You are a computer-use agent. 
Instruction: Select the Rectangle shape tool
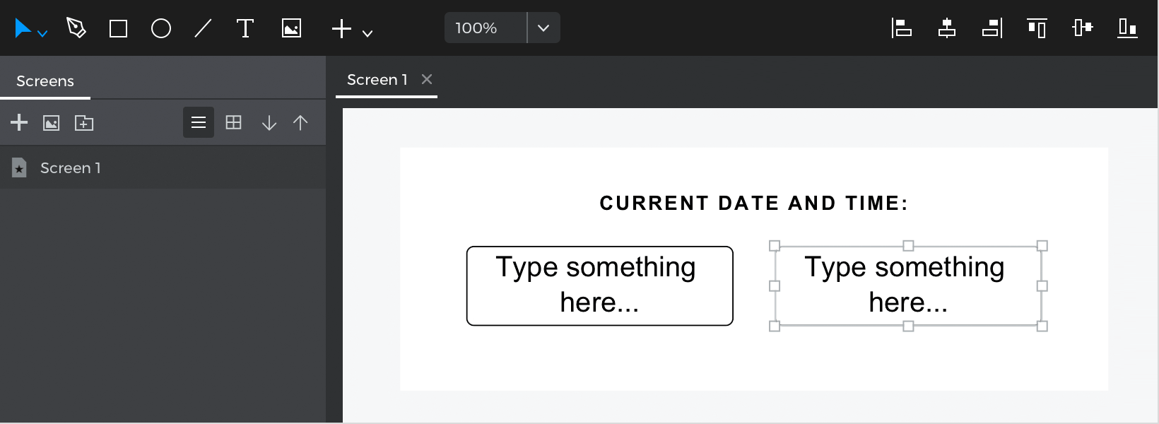click(x=118, y=28)
